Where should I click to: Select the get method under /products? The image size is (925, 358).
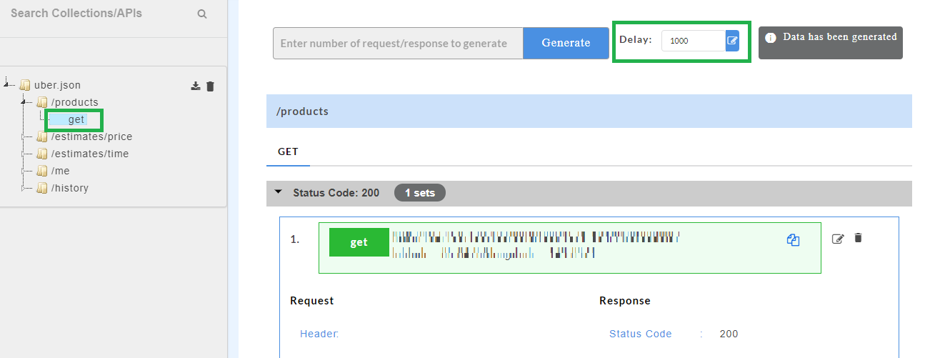[76, 119]
